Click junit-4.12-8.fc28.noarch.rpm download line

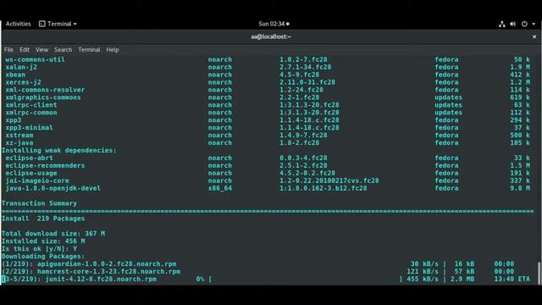tap(265, 280)
